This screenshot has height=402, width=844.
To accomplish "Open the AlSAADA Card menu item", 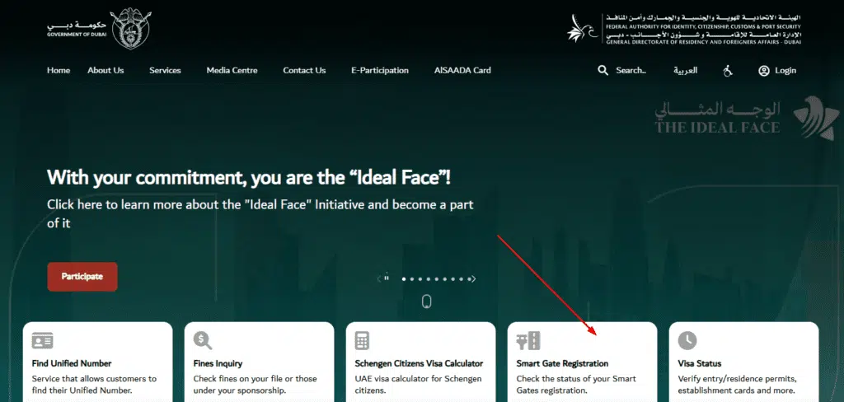I will pos(462,71).
